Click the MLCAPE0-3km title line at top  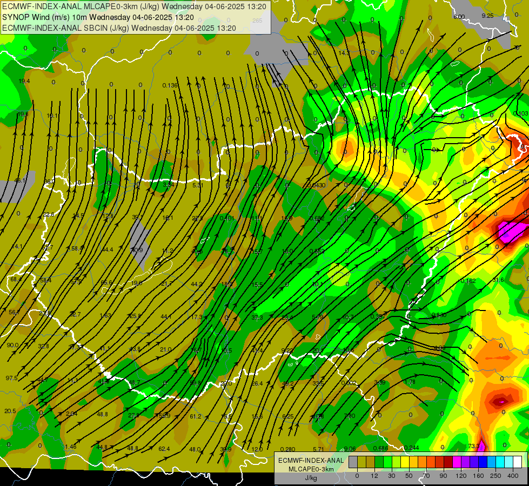[x=134, y=6]
